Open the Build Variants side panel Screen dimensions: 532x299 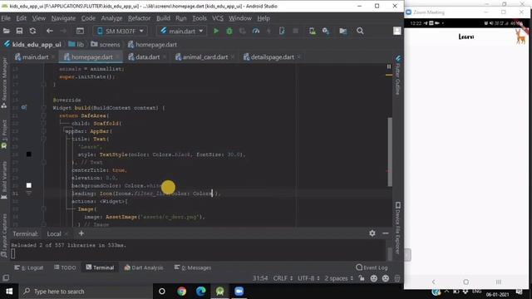(4, 179)
